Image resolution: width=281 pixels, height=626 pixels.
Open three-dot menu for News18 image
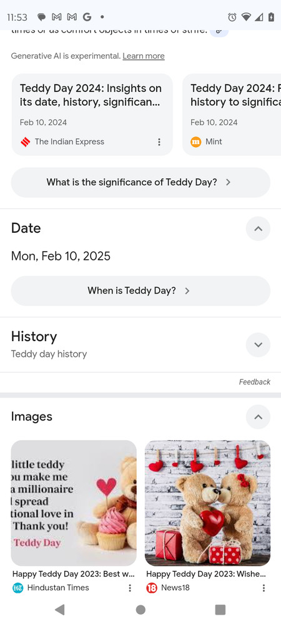264,588
